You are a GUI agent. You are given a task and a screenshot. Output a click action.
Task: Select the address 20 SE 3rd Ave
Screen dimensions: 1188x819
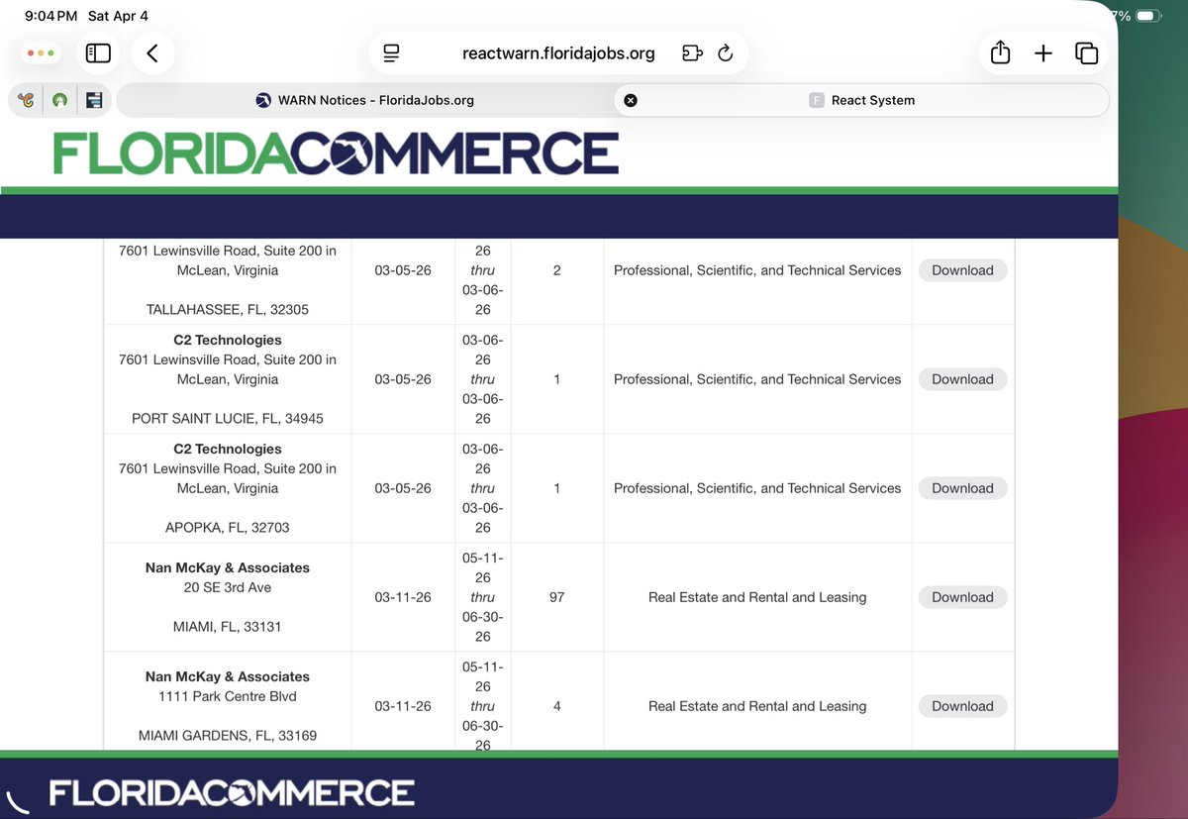228,587
